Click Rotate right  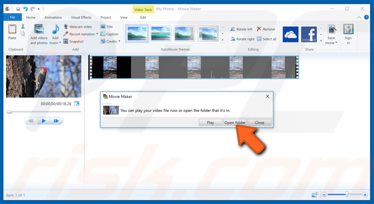tap(242, 39)
